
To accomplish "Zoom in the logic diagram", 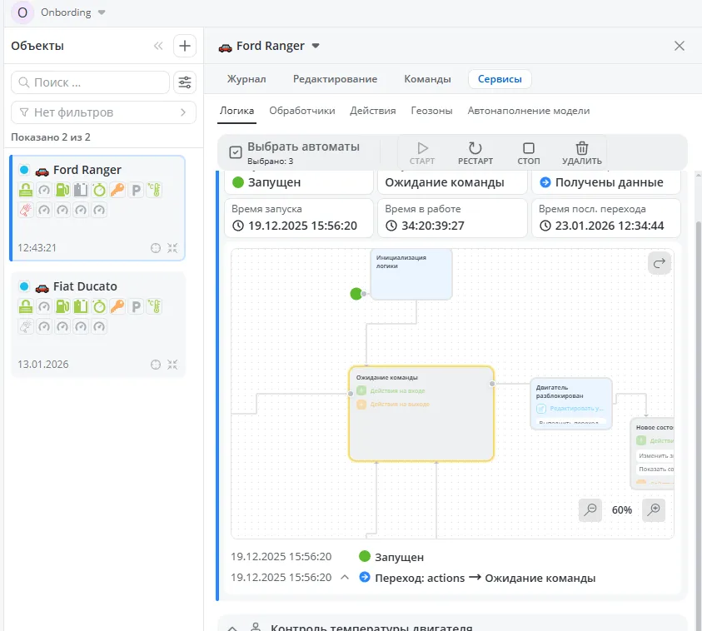I will (x=654, y=509).
